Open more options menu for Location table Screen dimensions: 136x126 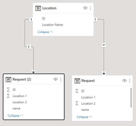coord(90,8)
